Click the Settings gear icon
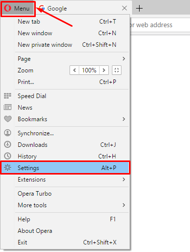 tap(8, 167)
